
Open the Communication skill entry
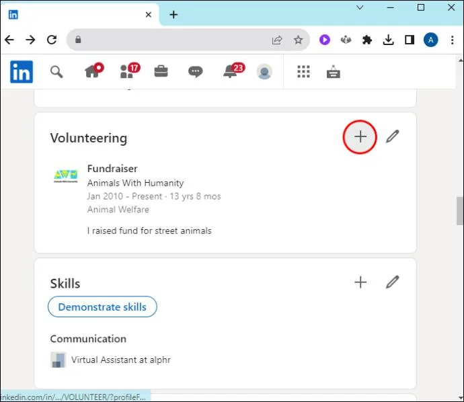pyautogui.click(x=88, y=339)
